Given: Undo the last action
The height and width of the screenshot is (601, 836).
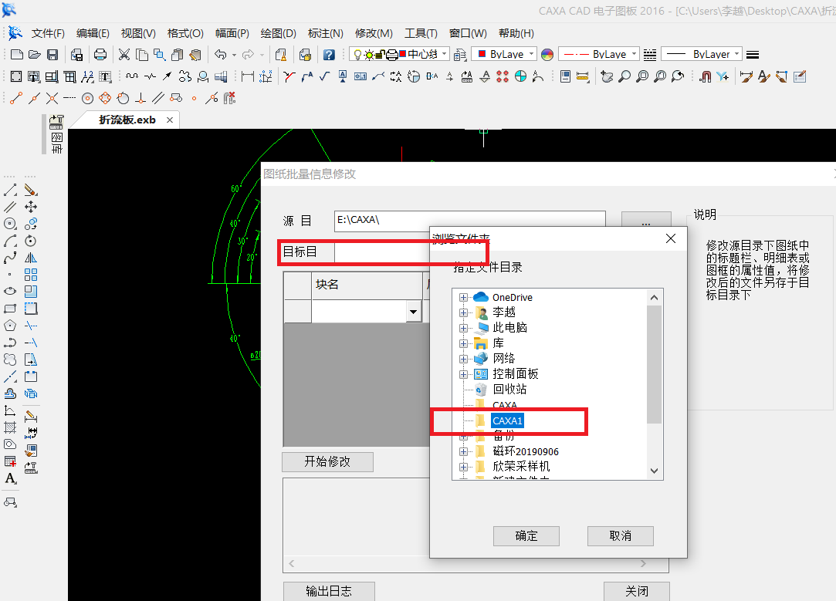Looking at the screenshot, I should [x=222, y=55].
